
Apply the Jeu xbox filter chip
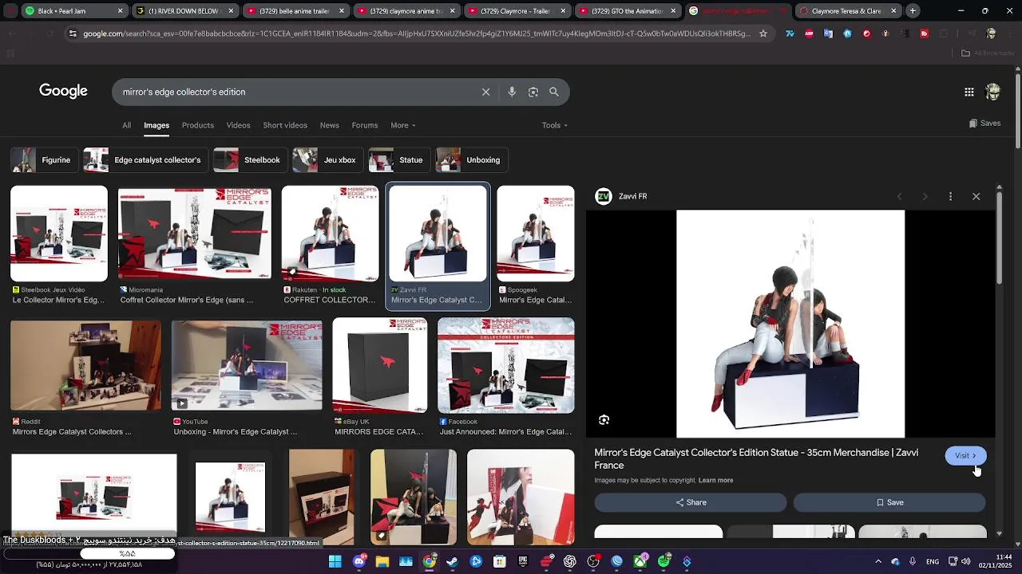pyautogui.click(x=327, y=160)
